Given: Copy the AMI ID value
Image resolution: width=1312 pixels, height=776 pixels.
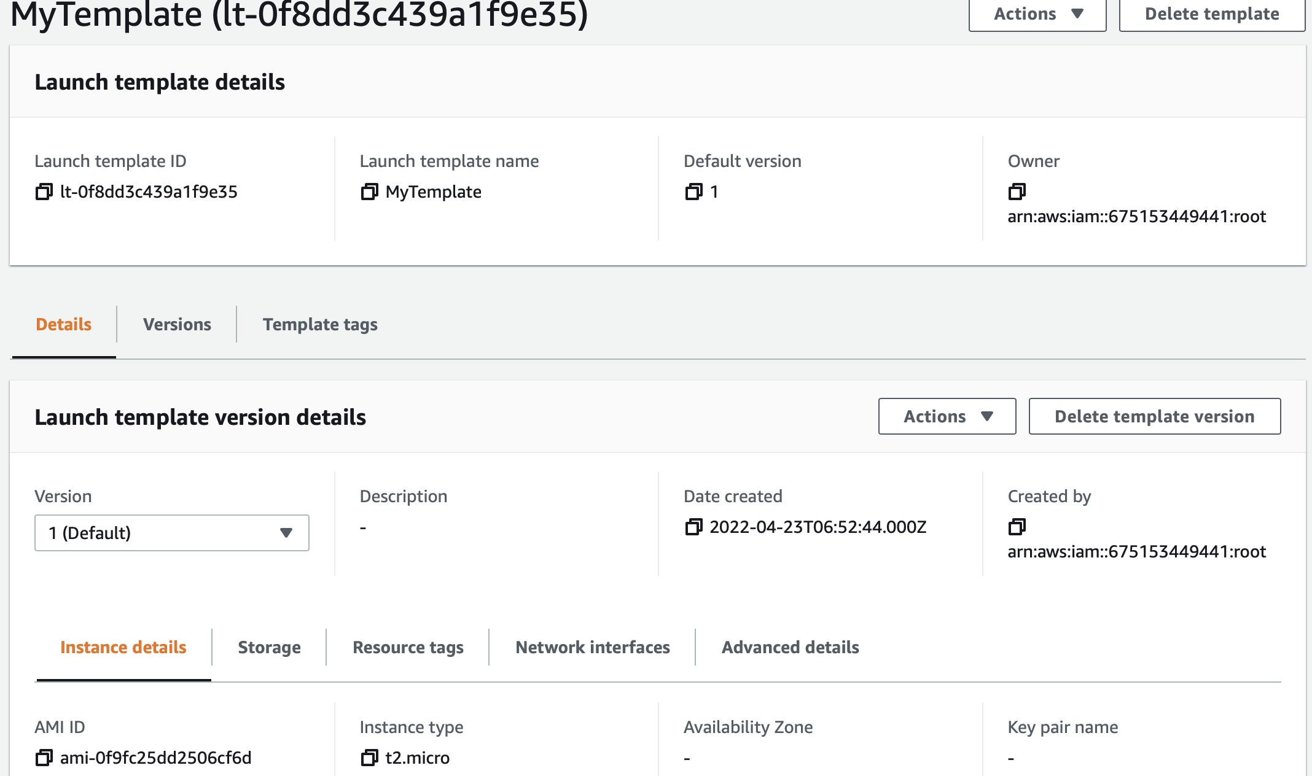Looking at the screenshot, I should point(44,758).
